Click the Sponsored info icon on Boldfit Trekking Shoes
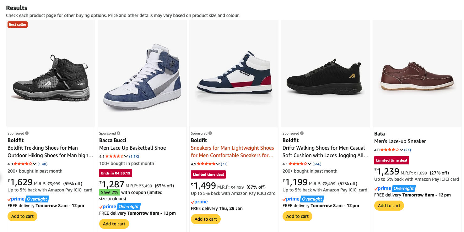Screen dimensions: 464x232 point(27,133)
